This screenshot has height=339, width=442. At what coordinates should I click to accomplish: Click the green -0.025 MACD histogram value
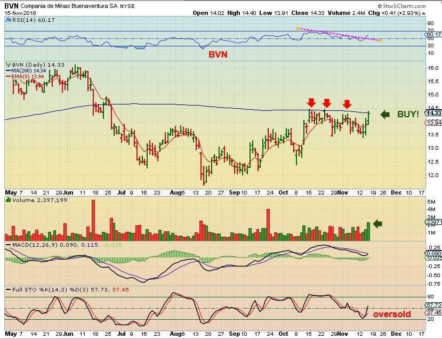click(x=112, y=245)
